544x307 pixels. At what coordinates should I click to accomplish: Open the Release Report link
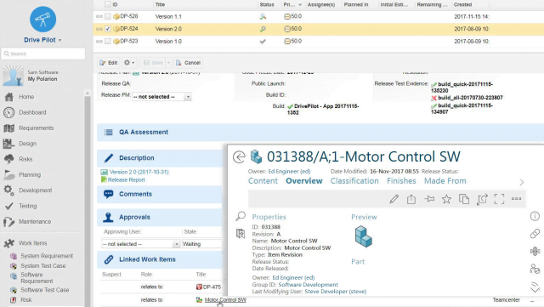click(127, 180)
